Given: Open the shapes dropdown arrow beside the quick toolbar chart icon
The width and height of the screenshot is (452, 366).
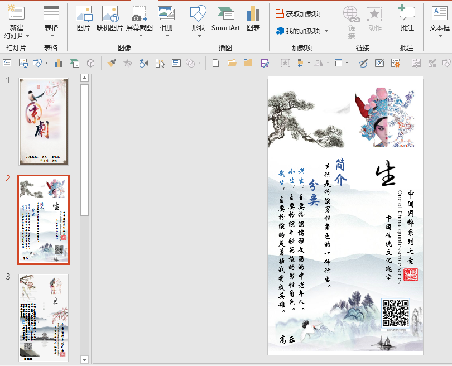Looking at the screenshot, I should tap(46, 63).
